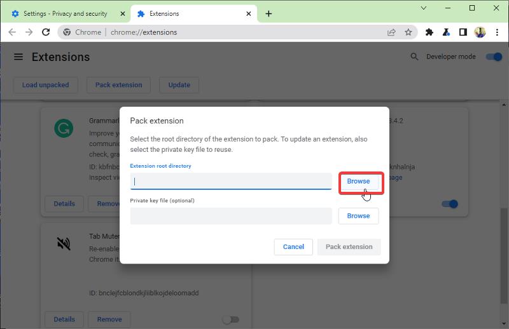Open the tab search chevron
This screenshot has height=329, width=509.
424,8
